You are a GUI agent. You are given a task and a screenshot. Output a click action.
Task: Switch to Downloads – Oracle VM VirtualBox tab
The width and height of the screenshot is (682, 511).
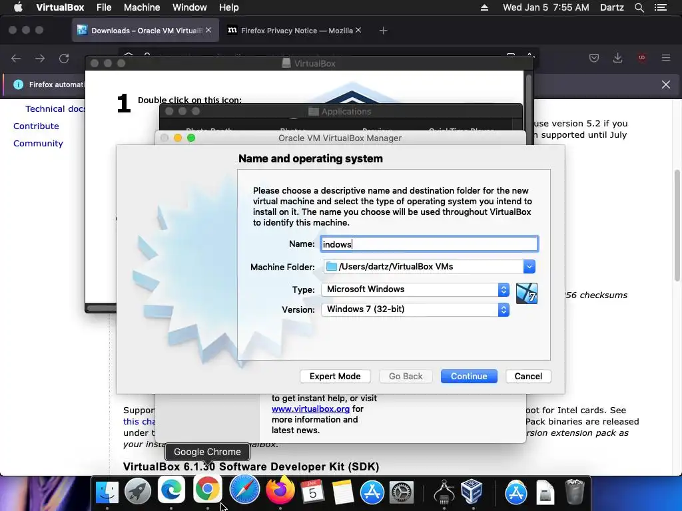coord(145,31)
